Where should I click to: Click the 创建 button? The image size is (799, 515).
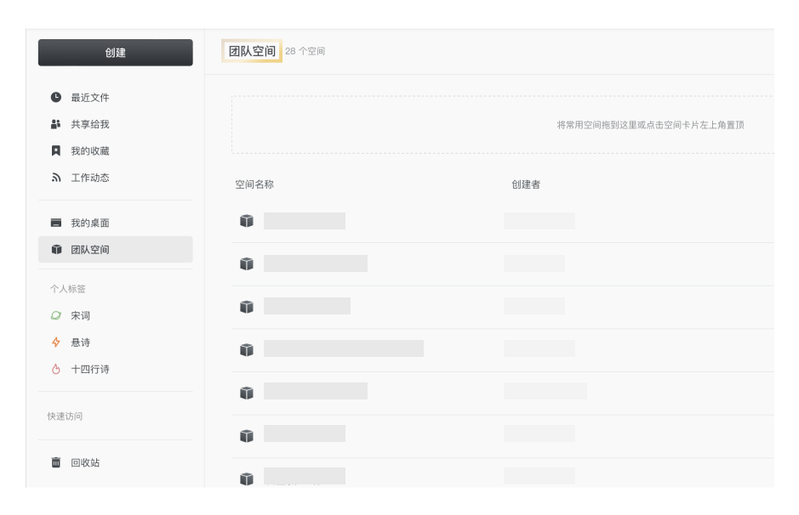[x=115, y=53]
